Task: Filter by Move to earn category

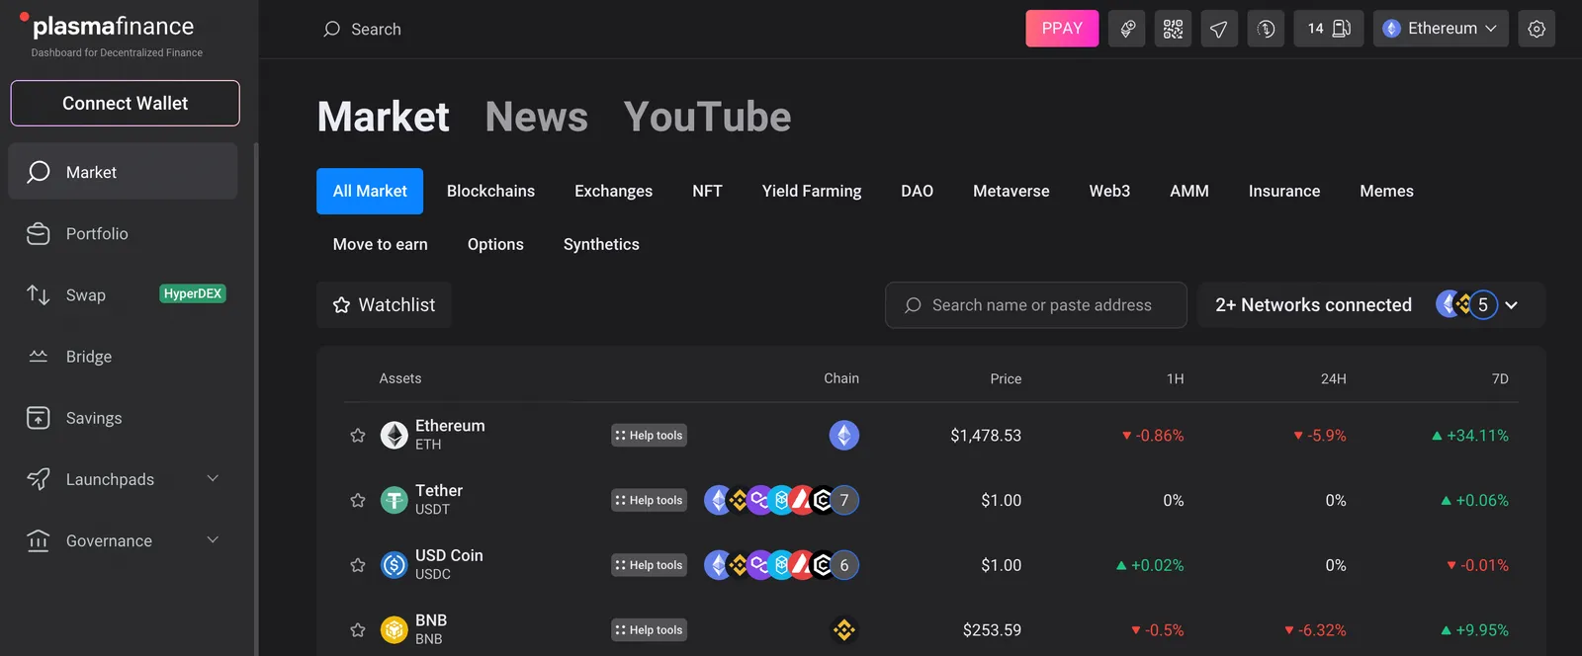Action: [x=380, y=244]
